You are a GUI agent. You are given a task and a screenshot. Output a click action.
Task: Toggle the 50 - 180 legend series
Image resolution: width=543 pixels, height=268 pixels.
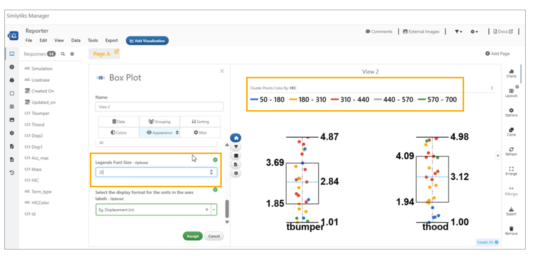(267, 100)
